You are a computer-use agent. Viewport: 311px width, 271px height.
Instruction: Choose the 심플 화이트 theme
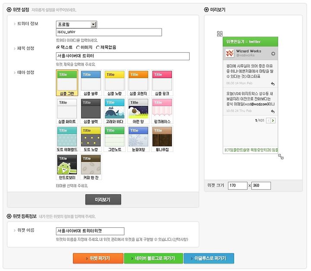point(67,111)
